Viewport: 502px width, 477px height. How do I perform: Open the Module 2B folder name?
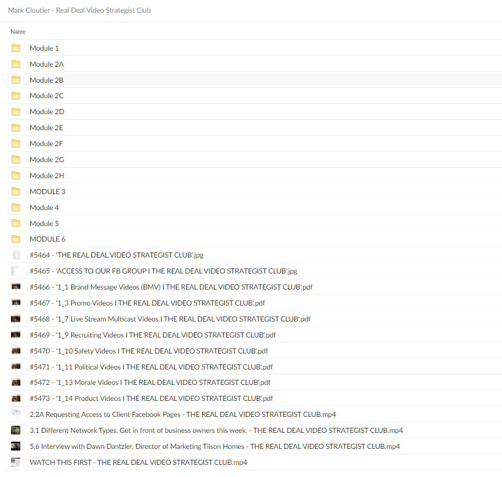(x=46, y=80)
